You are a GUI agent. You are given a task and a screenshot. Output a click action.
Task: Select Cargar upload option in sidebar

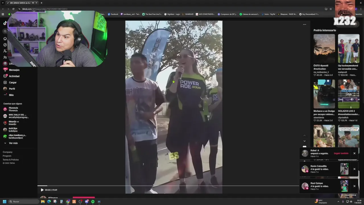tap(10, 82)
